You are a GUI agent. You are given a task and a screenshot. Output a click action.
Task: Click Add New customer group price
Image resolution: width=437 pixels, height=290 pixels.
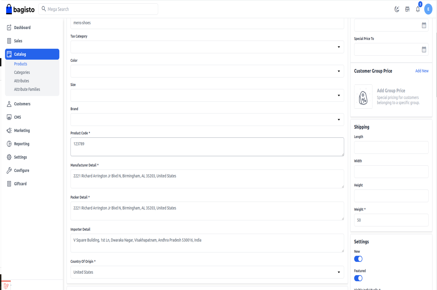tap(422, 71)
